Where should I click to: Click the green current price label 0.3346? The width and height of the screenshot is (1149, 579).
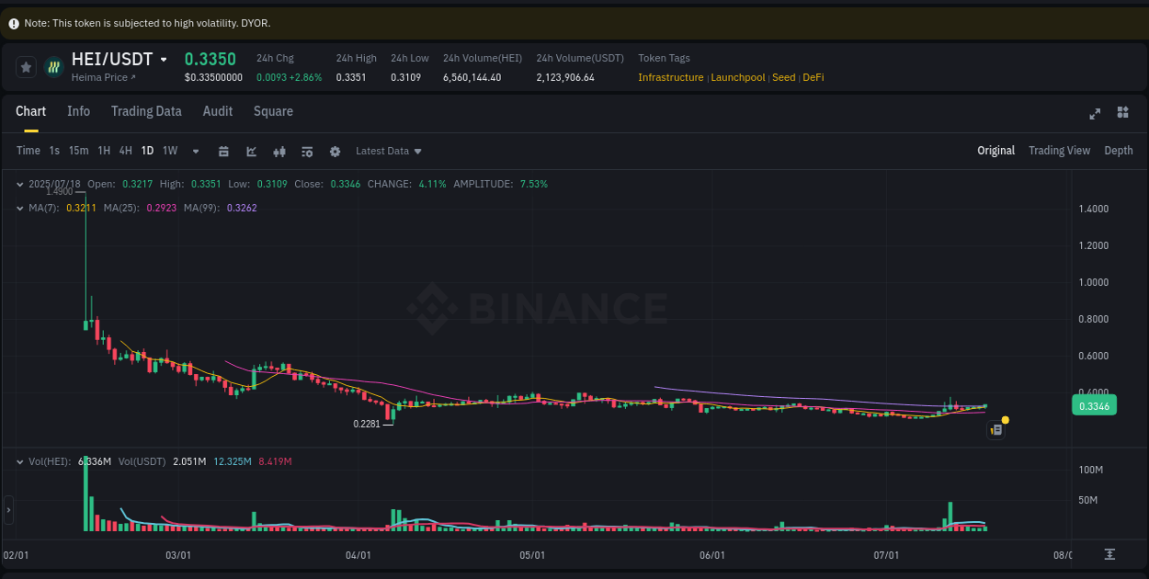point(1093,404)
